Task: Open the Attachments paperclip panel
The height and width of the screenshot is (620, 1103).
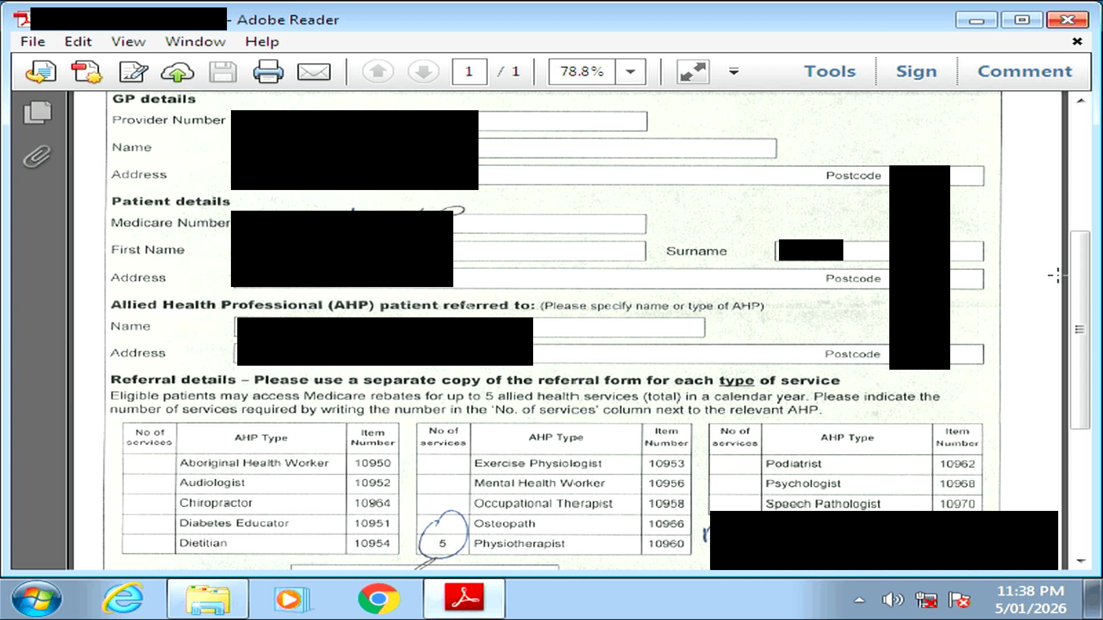Action: click(x=37, y=156)
